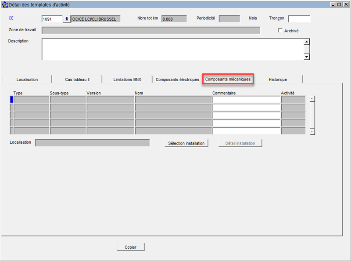Show the Composants électriques tab
This screenshot has width=351, height=261.
[x=178, y=80]
